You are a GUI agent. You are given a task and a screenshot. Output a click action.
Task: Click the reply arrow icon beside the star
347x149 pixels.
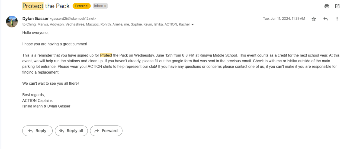(325, 19)
